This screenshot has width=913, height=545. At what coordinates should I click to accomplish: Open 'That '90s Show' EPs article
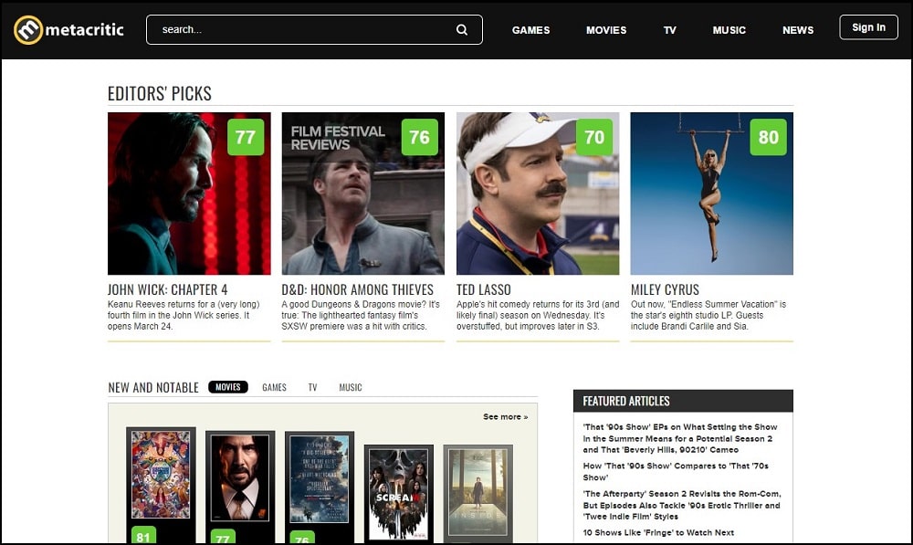(x=680, y=438)
